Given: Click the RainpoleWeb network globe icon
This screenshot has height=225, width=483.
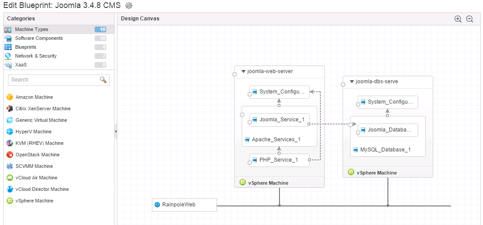Looking at the screenshot, I should [157, 205].
